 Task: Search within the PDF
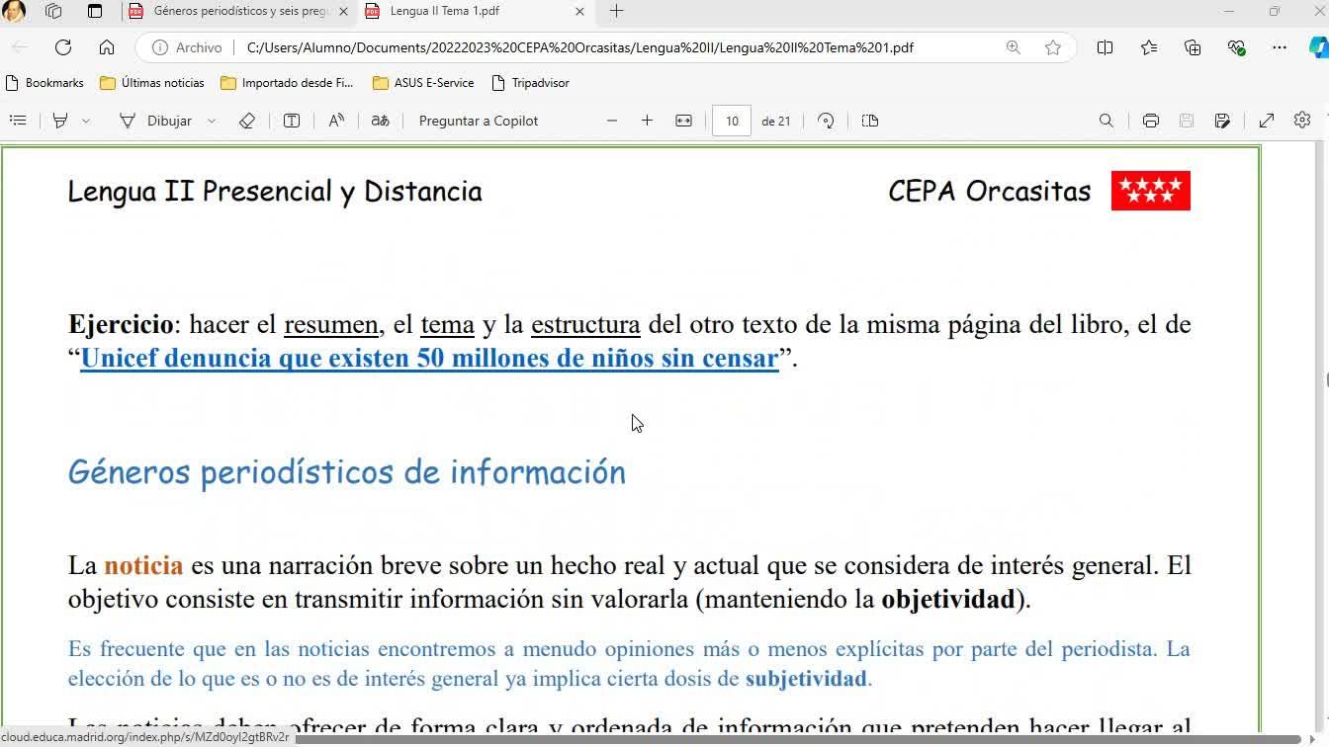click(1107, 121)
